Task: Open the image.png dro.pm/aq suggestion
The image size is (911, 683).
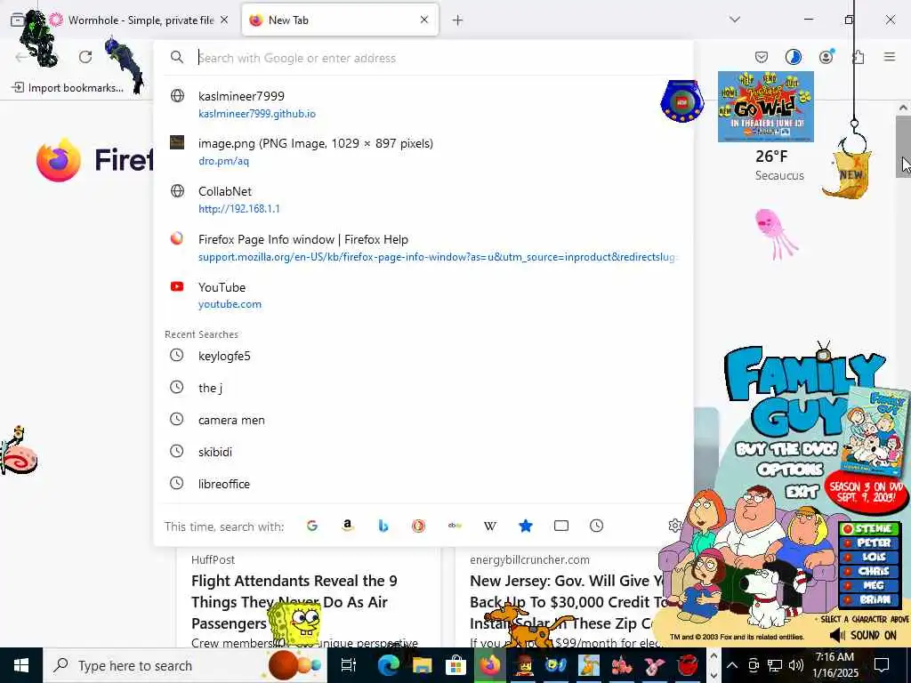Action: [x=423, y=151]
